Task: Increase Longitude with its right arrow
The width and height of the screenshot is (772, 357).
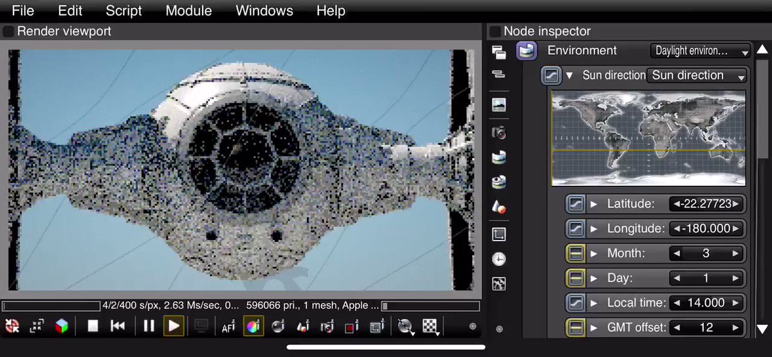Action: coord(736,229)
